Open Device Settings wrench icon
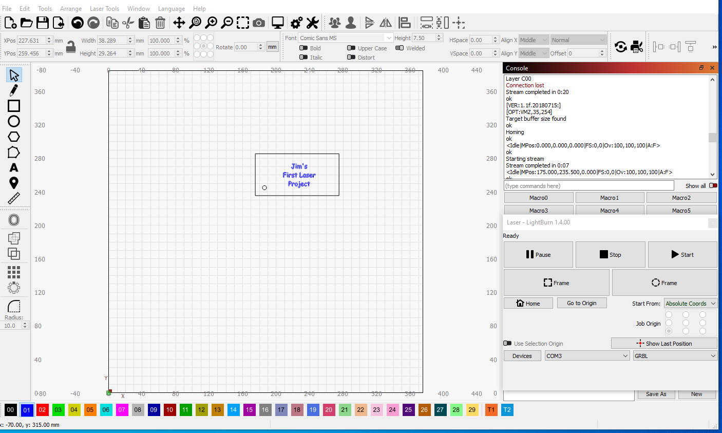 (x=313, y=23)
